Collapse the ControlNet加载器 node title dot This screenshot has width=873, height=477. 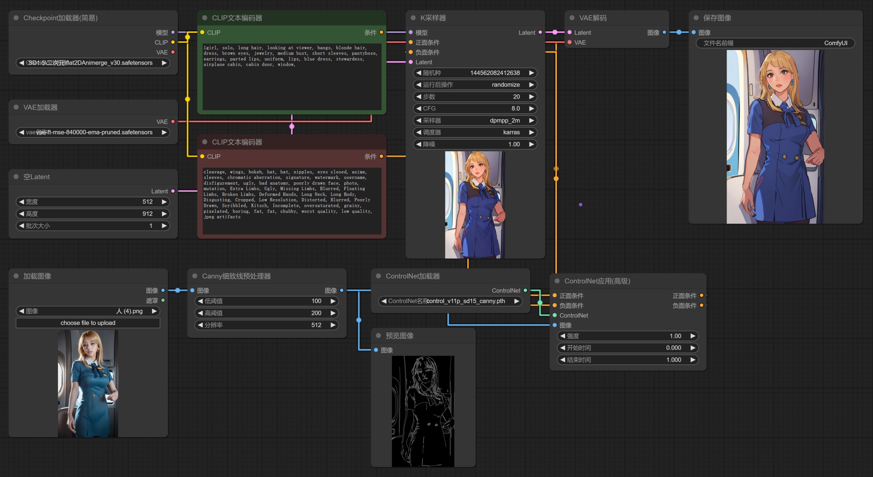378,276
